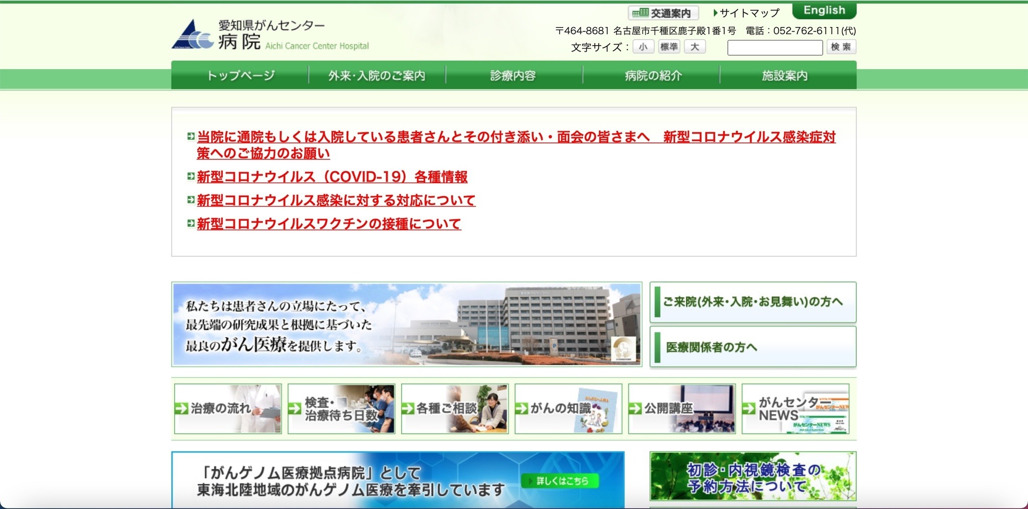Viewport: 1028px width, 509px height.
Task: Open the 病院の紹介 navigation menu
Action: pyautogui.click(x=653, y=76)
